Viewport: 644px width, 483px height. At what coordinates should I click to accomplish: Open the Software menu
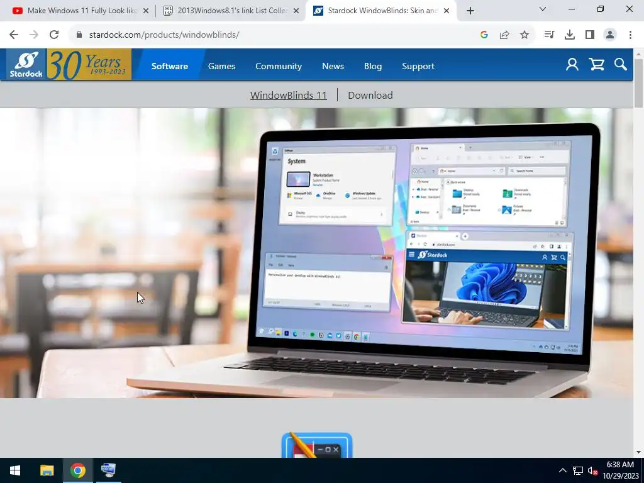coord(170,65)
